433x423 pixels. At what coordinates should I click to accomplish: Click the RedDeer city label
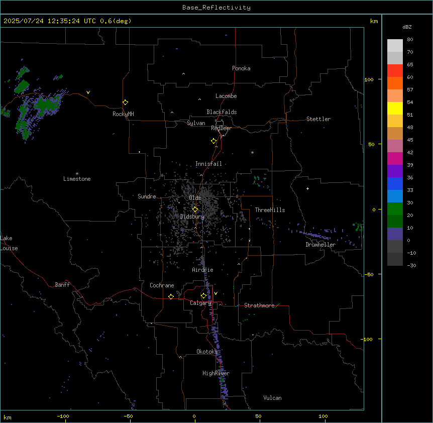(x=221, y=128)
